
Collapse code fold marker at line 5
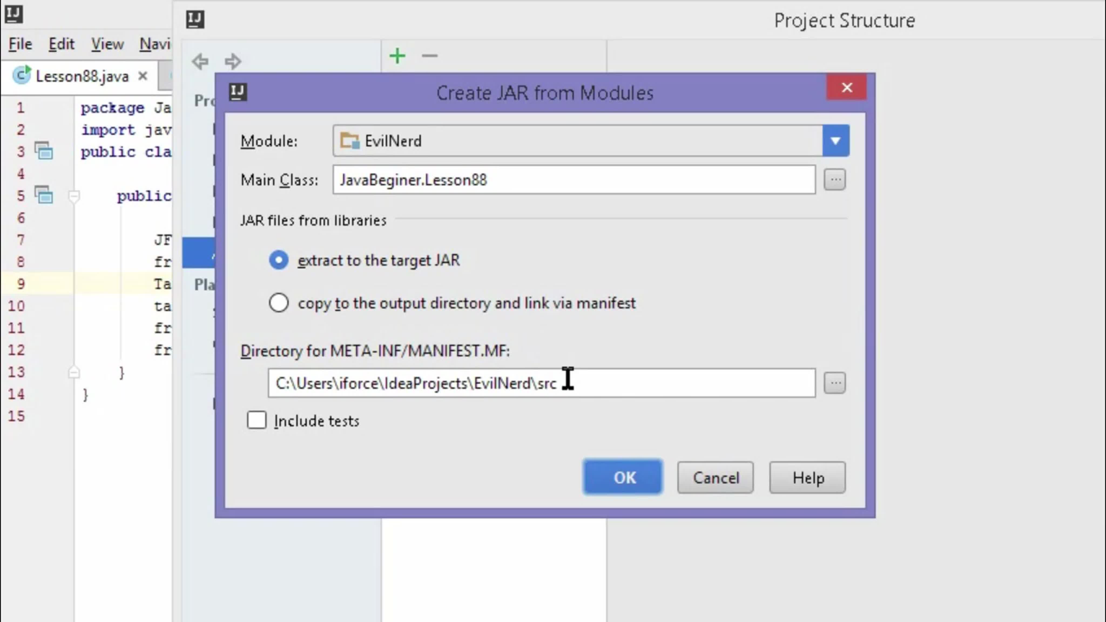click(x=74, y=196)
